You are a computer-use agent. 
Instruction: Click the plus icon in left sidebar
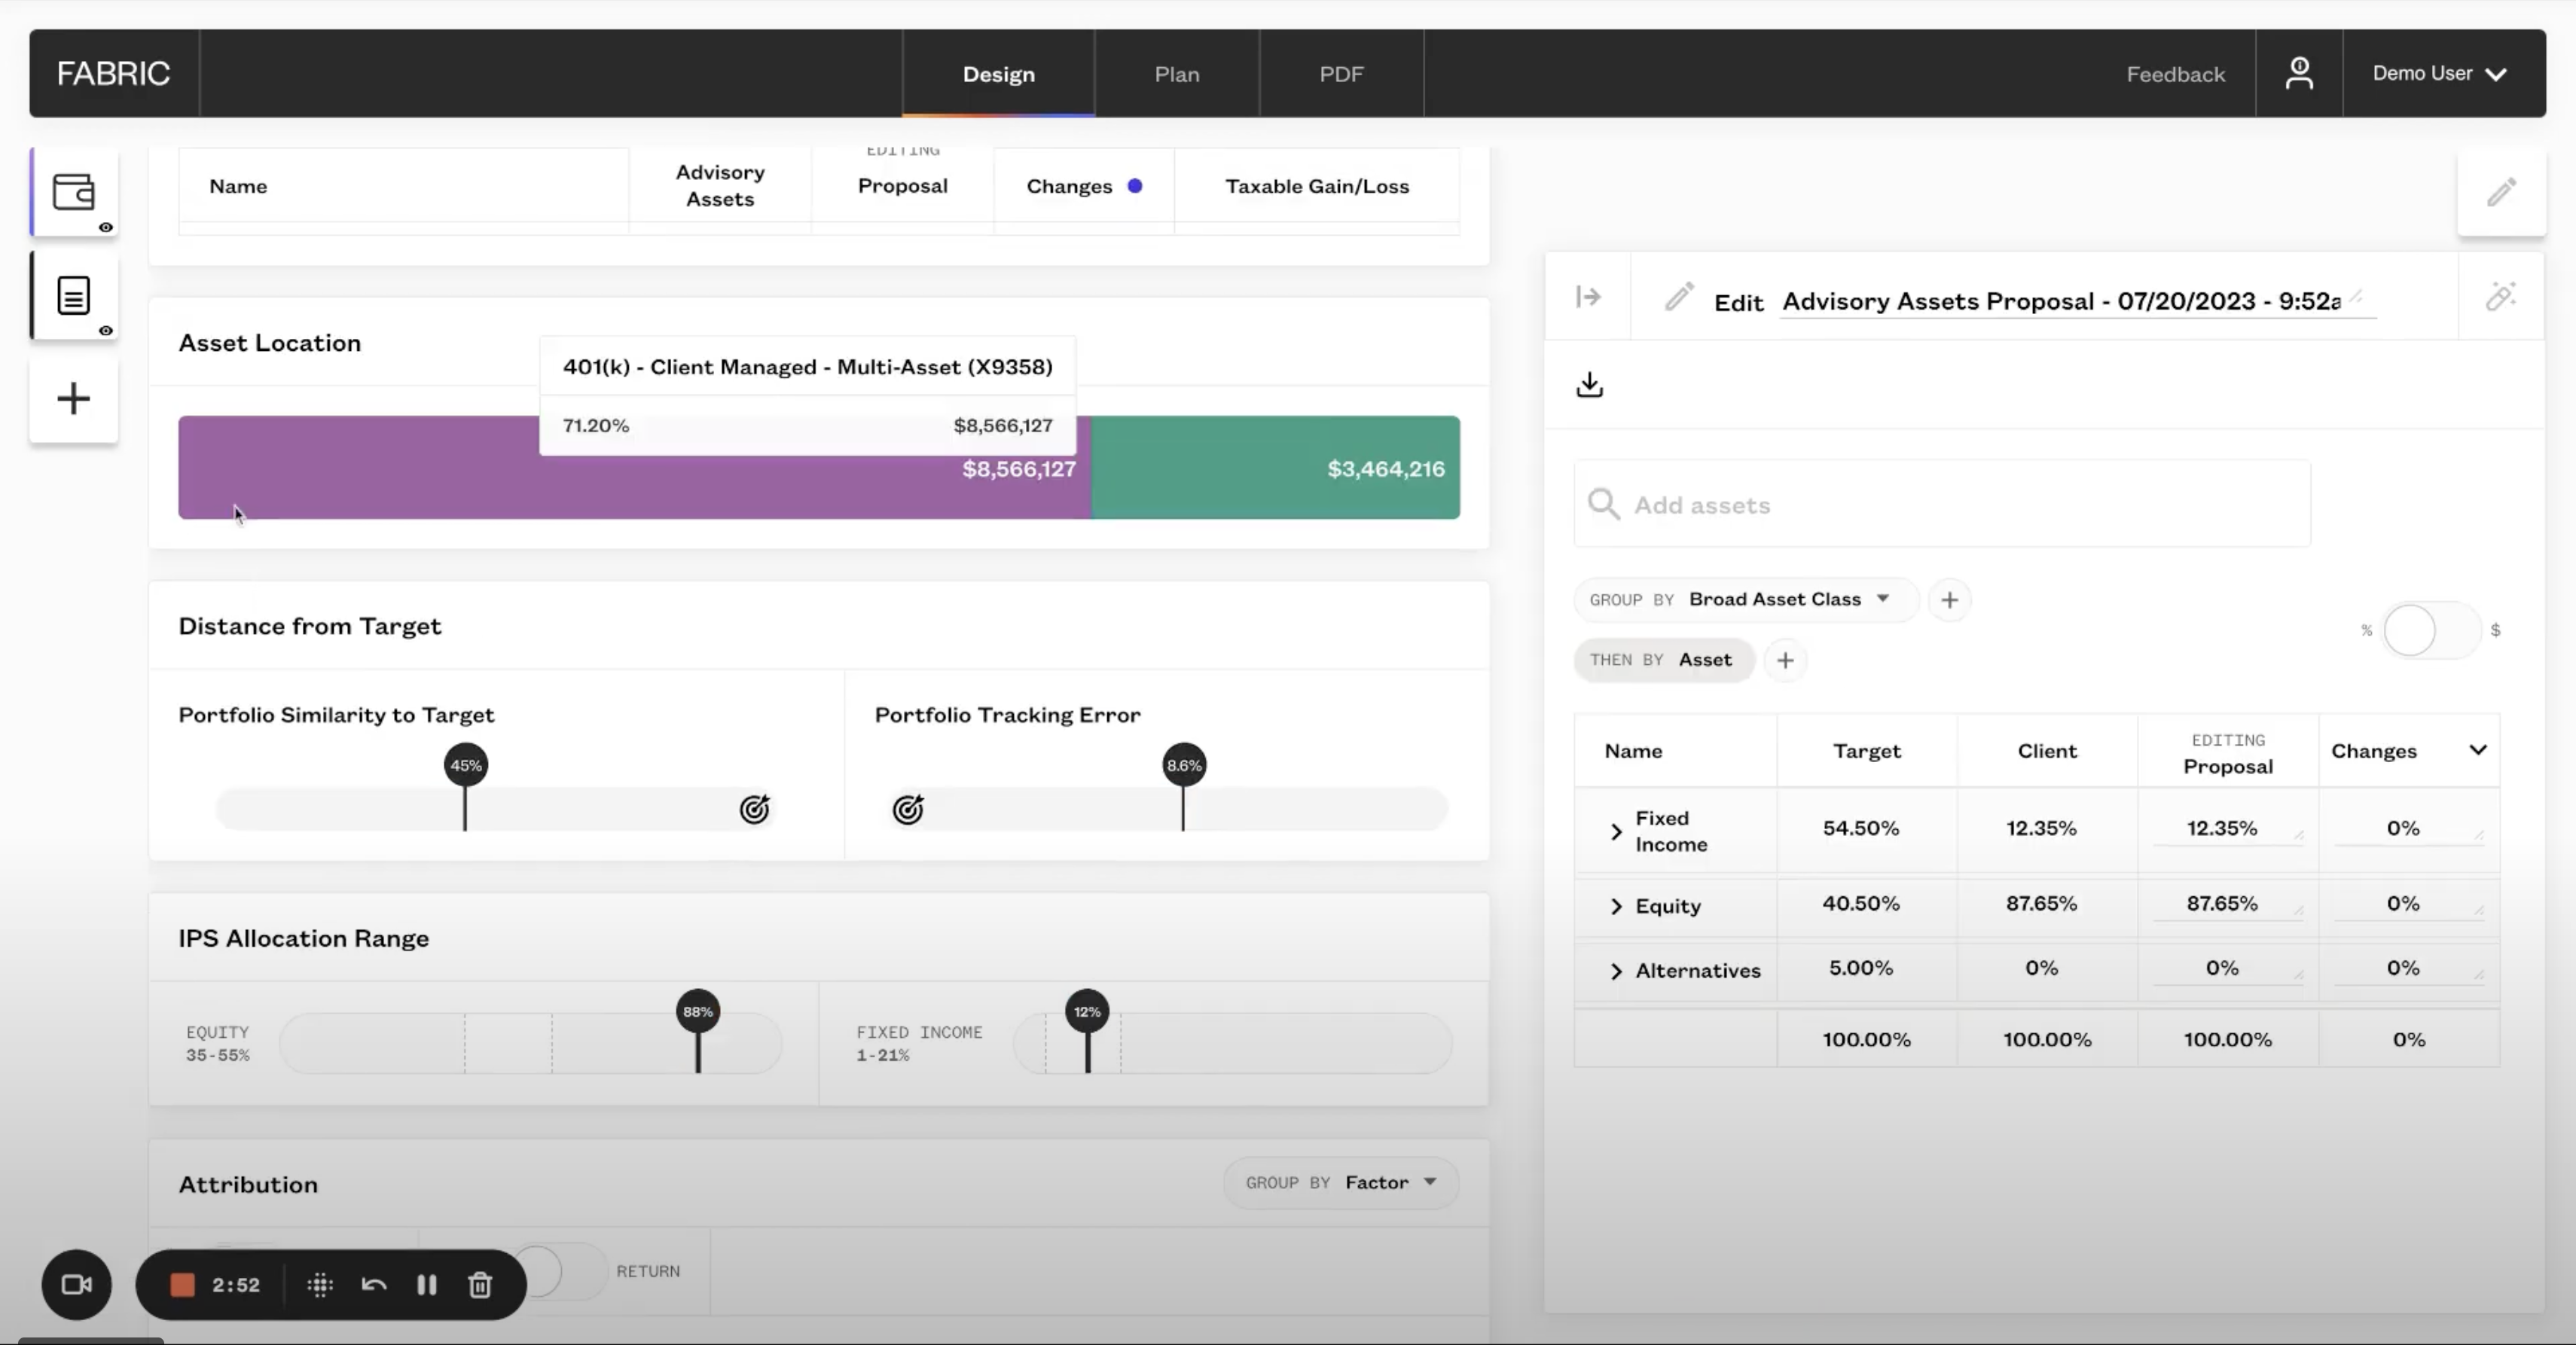pyautogui.click(x=73, y=399)
